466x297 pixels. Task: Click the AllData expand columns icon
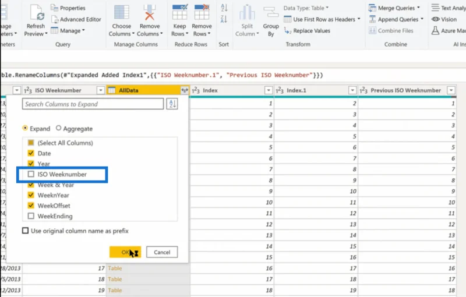pyautogui.click(x=185, y=90)
